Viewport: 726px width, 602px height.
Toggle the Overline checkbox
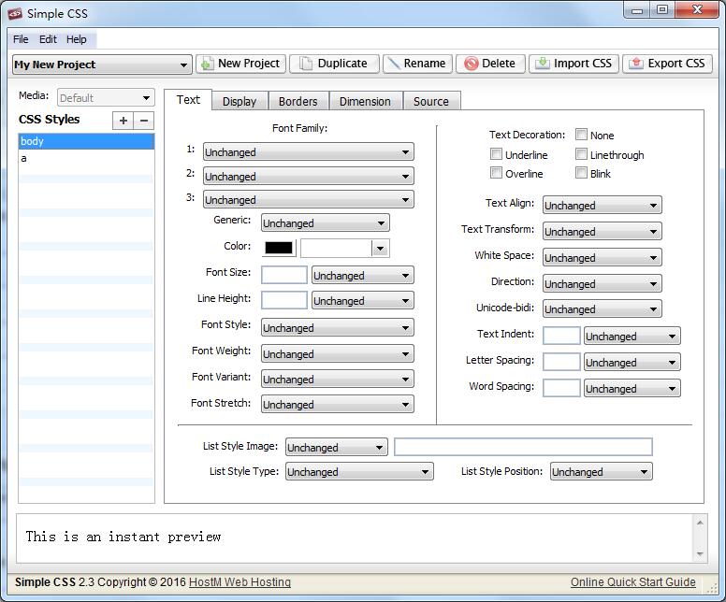click(497, 173)
